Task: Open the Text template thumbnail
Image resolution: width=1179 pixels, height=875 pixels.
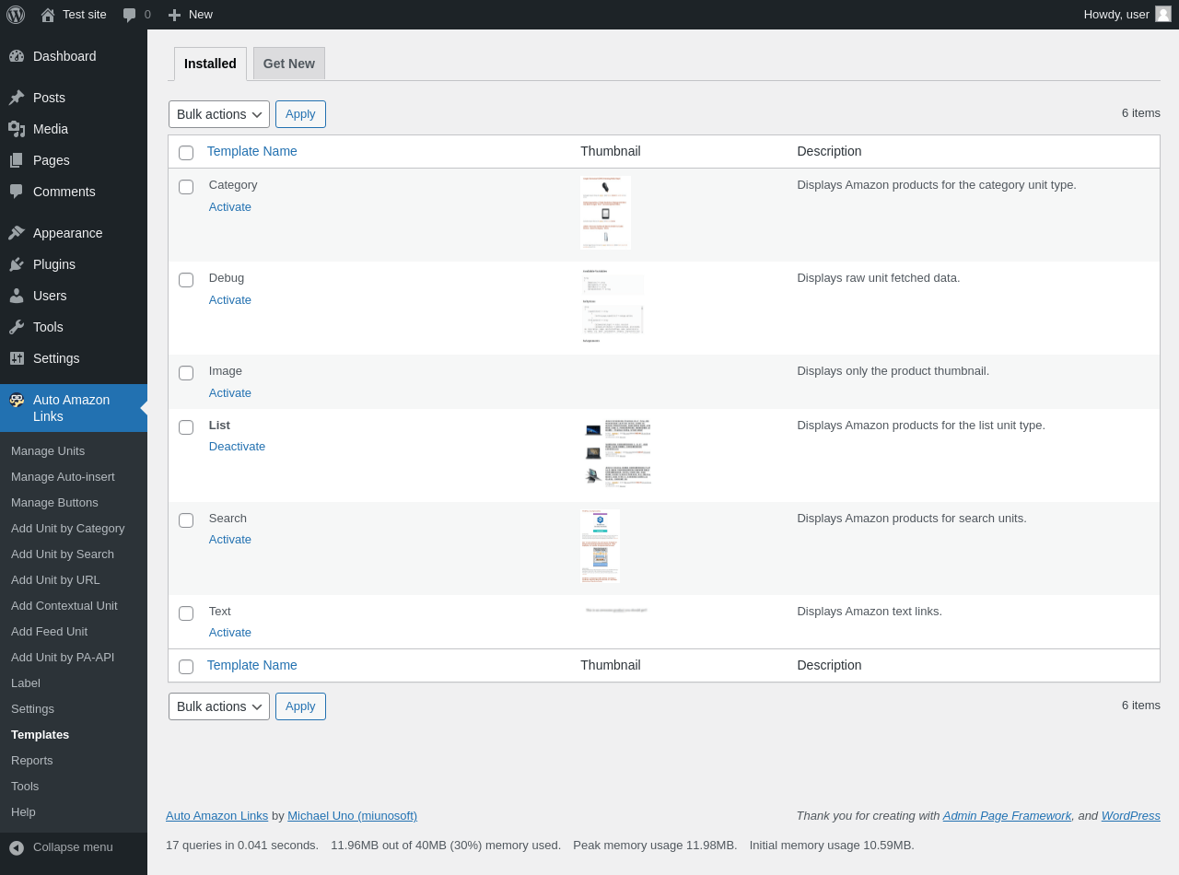Action: (x=616, y=610)
